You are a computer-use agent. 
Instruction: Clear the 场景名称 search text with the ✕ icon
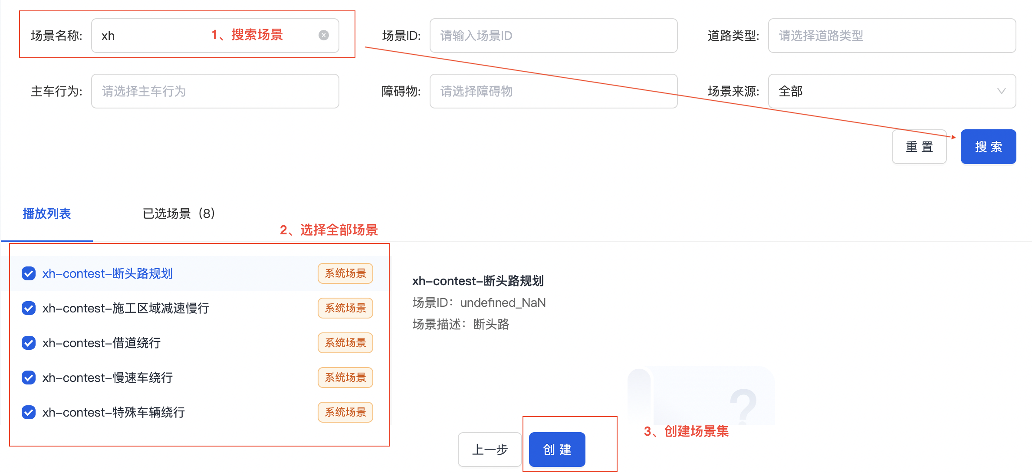(x=323, y=36)
